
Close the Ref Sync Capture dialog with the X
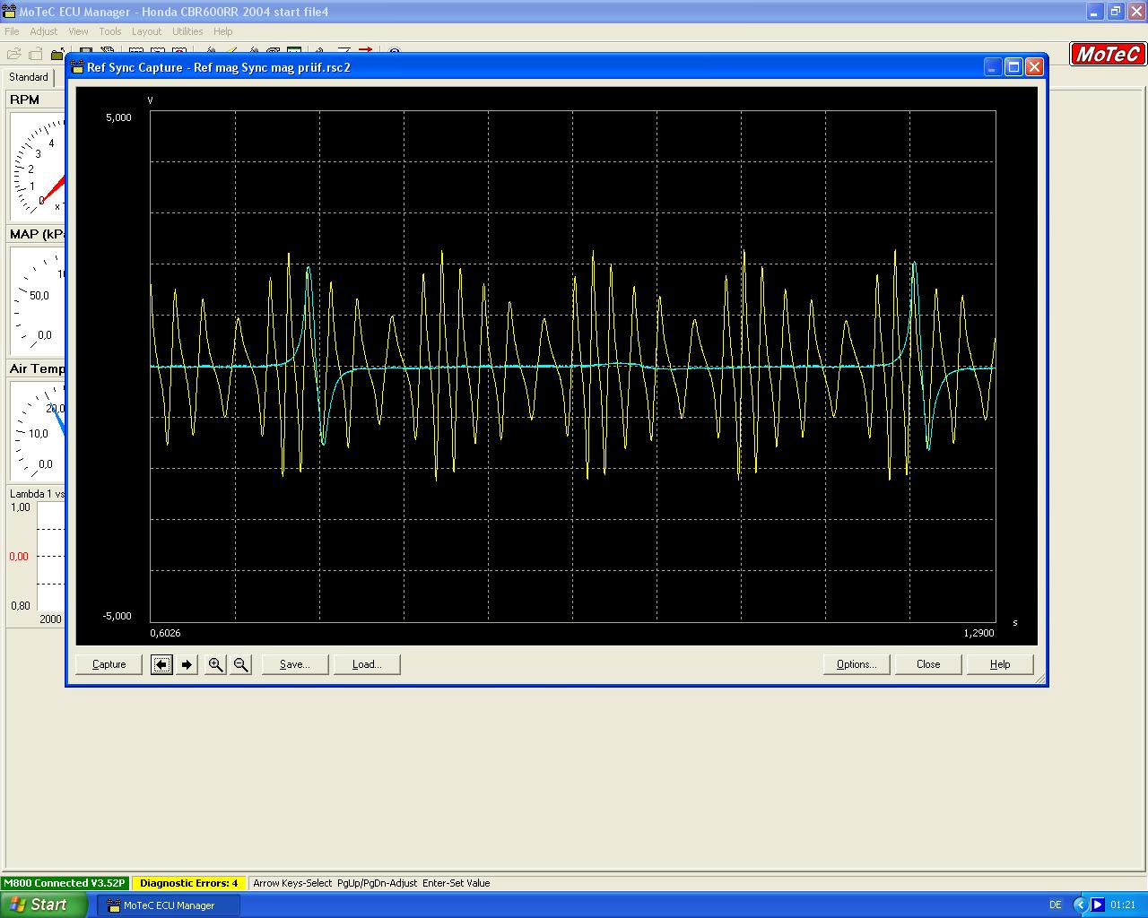coord(1034,67)
